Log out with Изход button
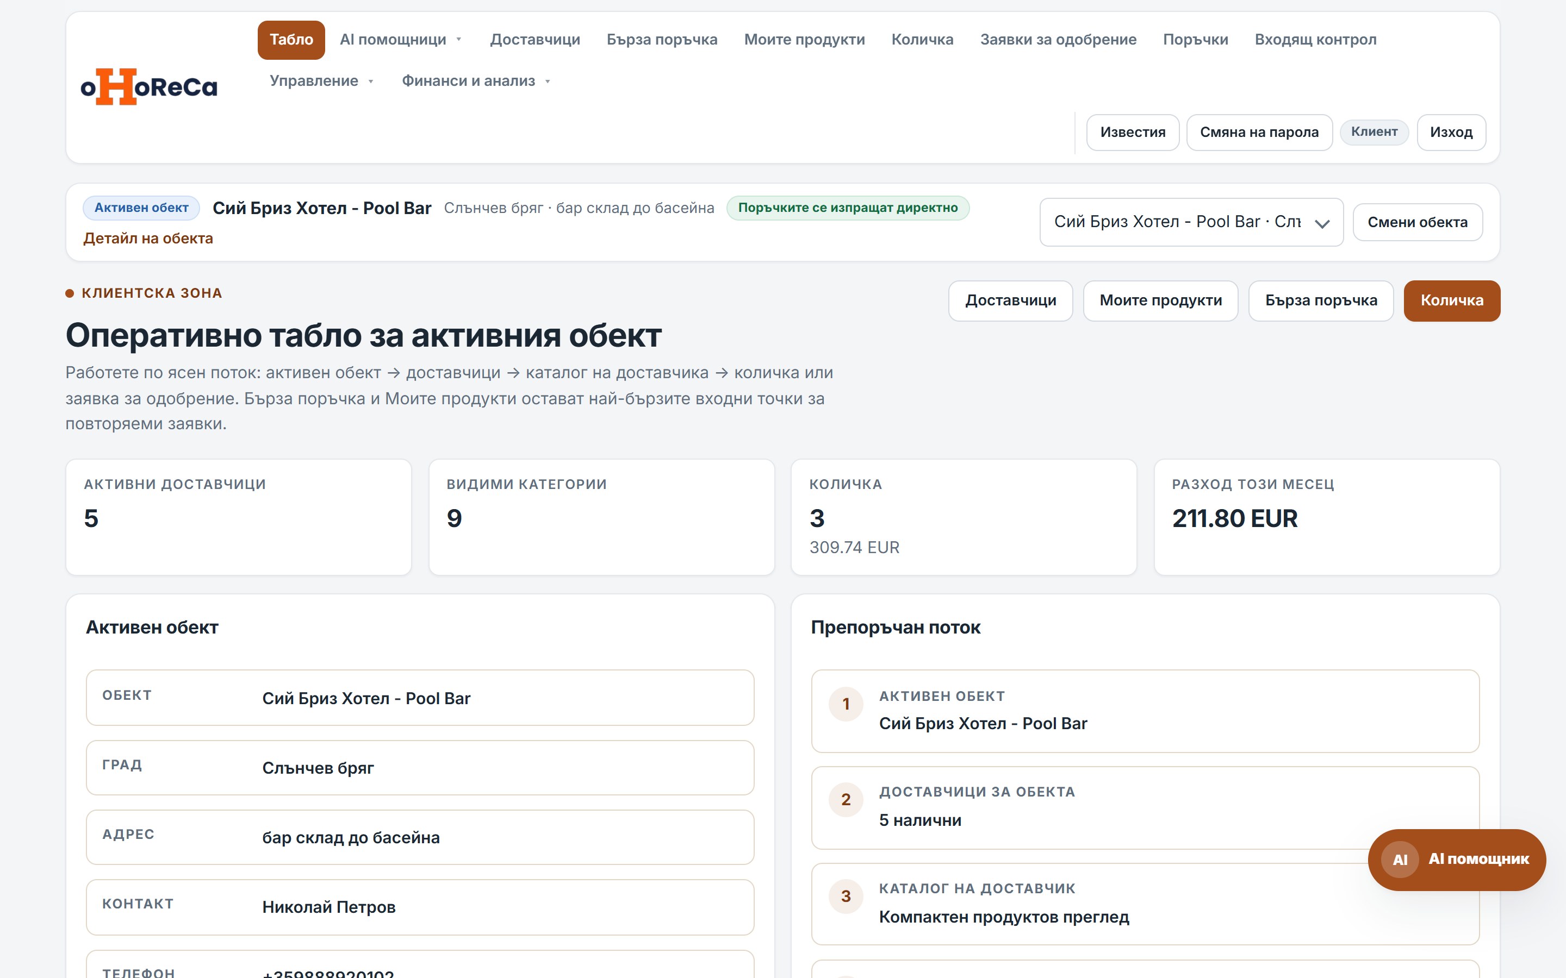Viewport: 1566px width, 978px height. (1451, 133)
